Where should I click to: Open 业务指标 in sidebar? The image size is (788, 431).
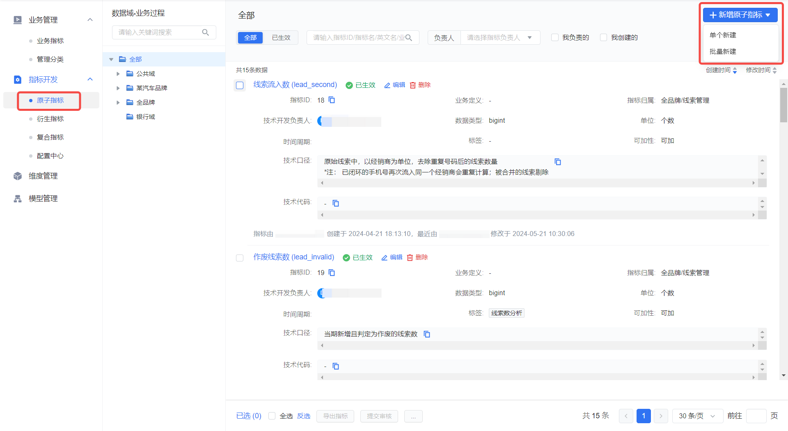50,41
